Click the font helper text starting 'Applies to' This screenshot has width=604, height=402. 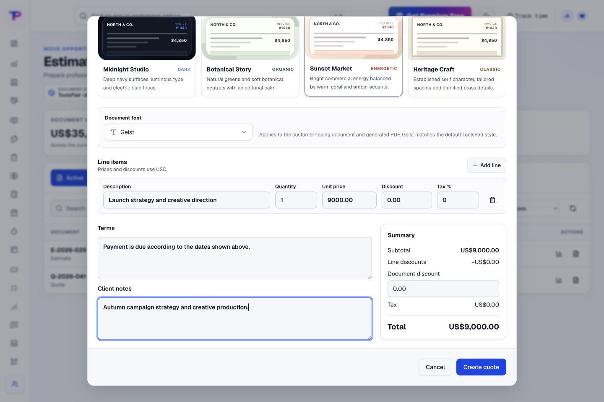click(378, 135)
